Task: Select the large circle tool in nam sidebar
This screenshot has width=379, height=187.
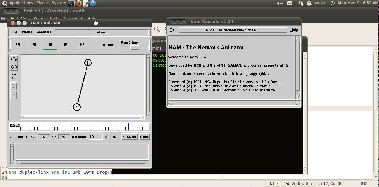Action: pos(14,86)
